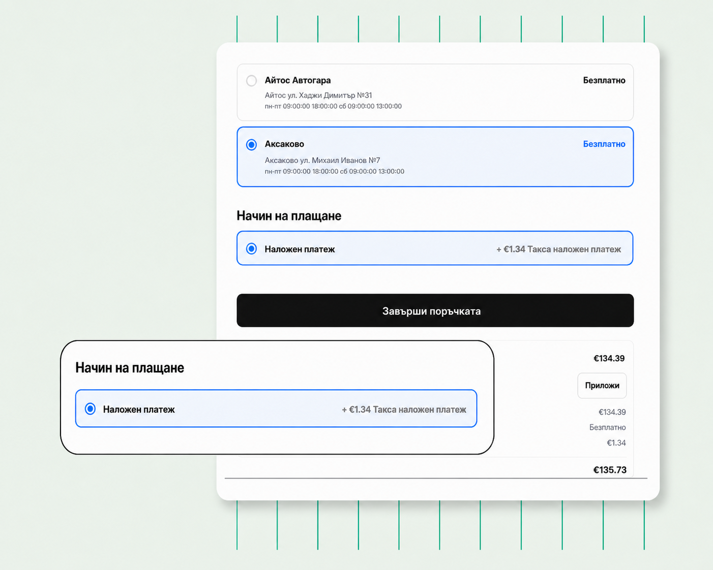Toggle Наложен платеж radio in zoomed callout

[x=90, y=409]
